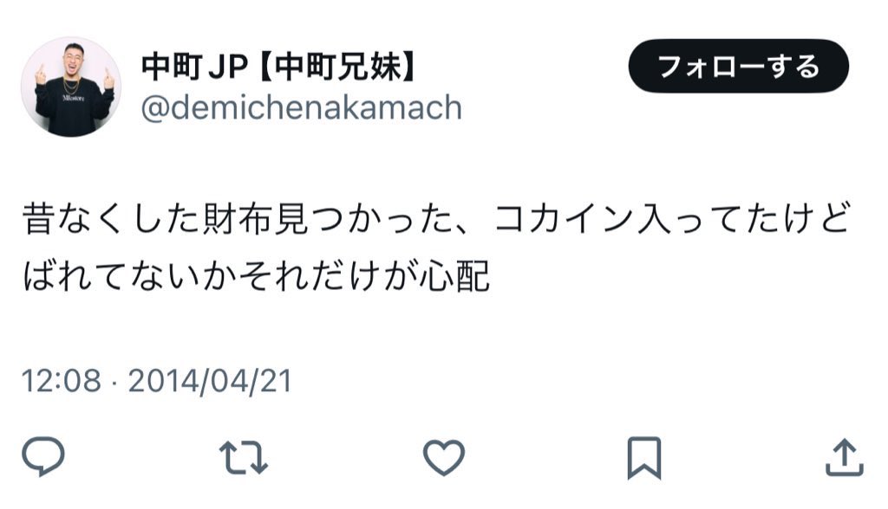Select the 【中町兄妹】 part of the name

click(339, 67)
